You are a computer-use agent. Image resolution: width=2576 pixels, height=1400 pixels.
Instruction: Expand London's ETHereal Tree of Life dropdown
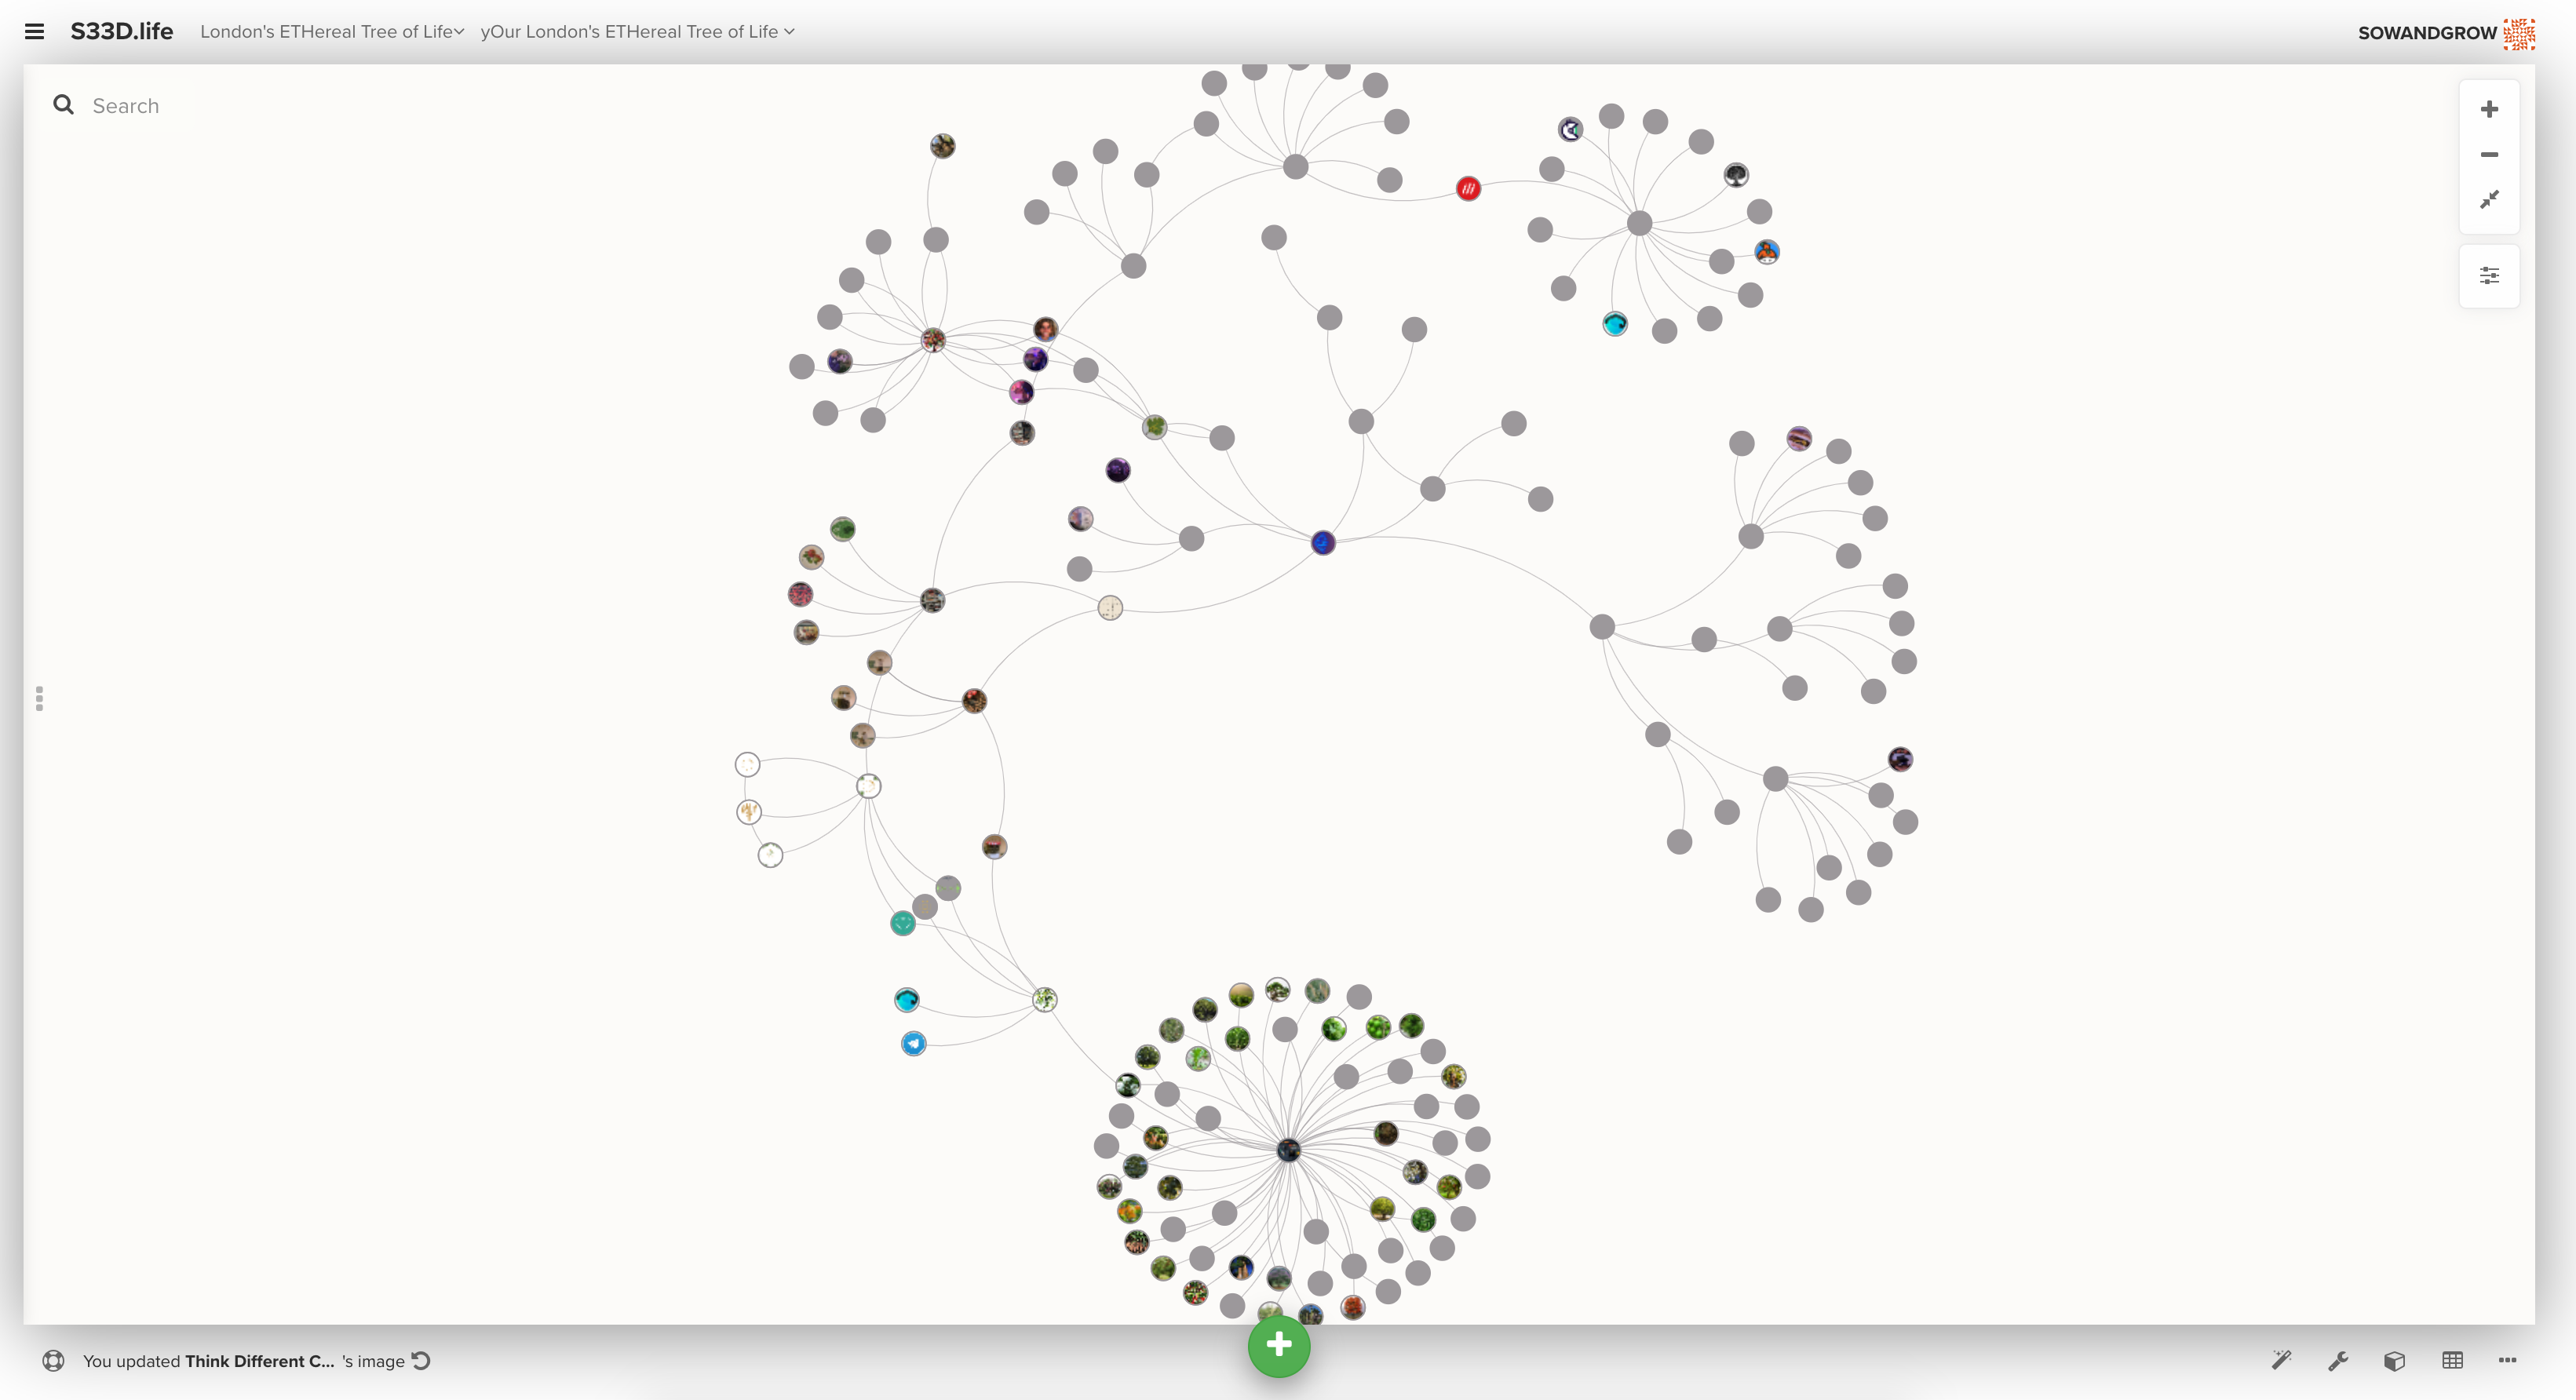tap(332, 32)
